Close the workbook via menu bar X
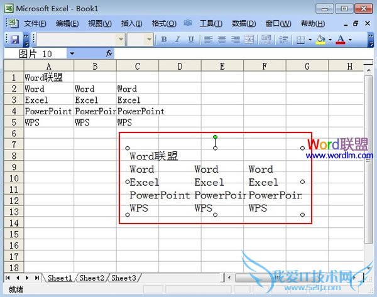The width and height of the screenshot is (377, 297). click(368, 23)
